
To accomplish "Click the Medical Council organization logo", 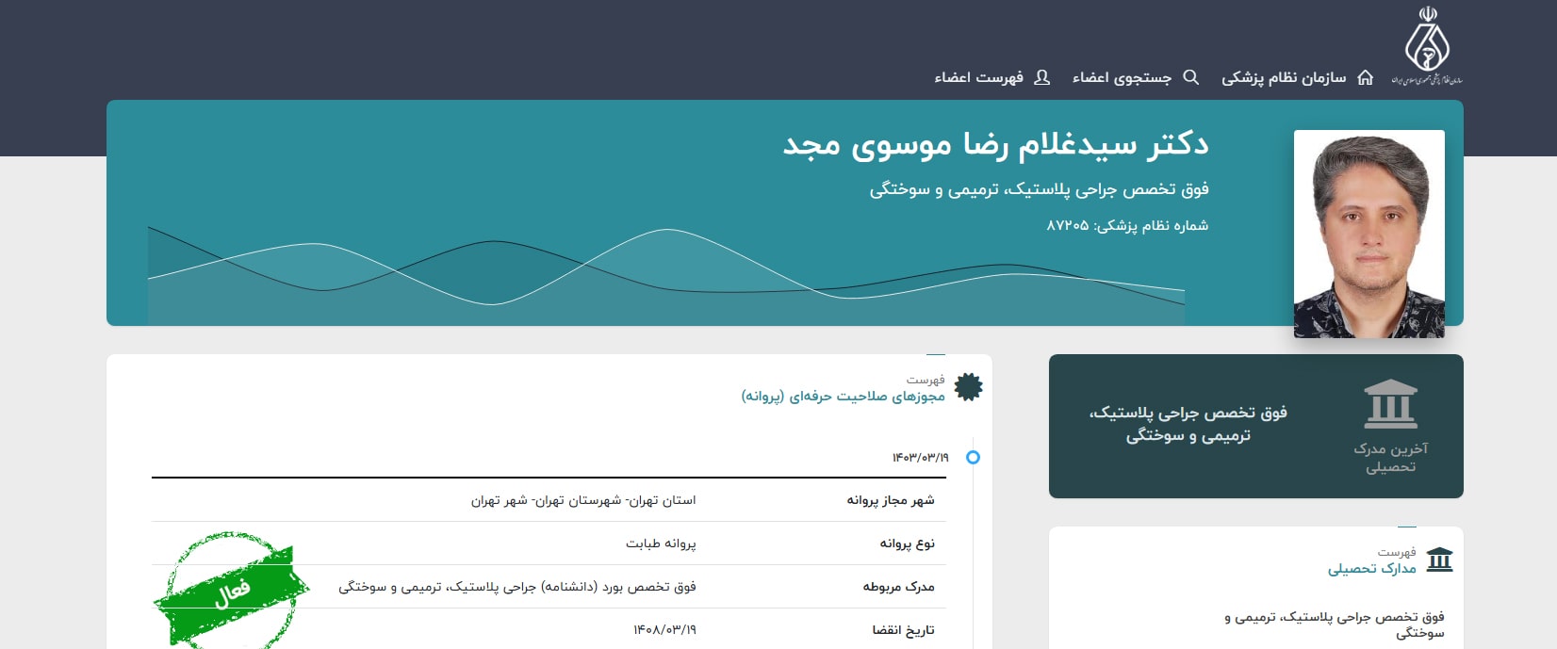I will (x=1427, y=45).
